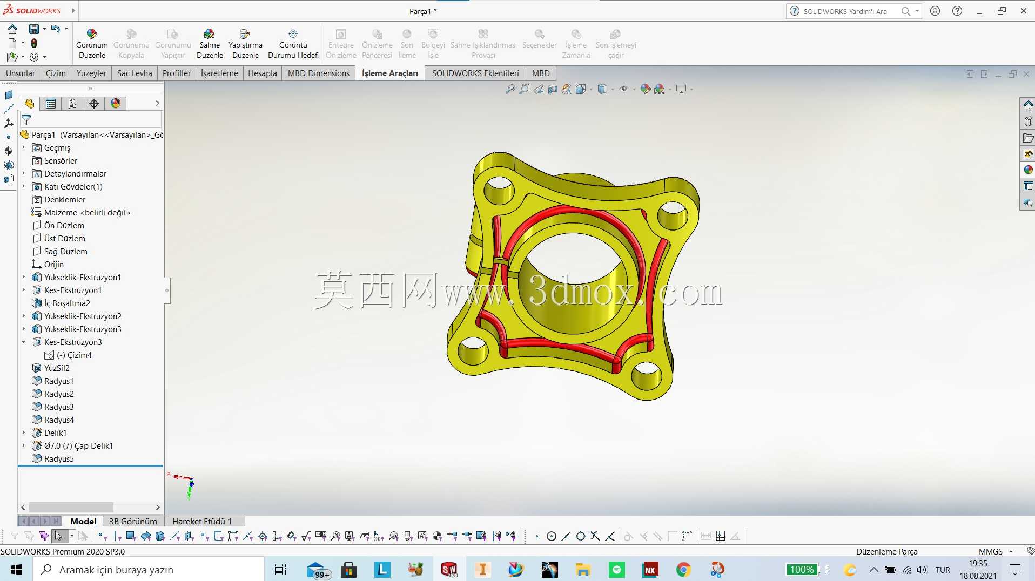Open SOLIDWORKS Eklentileri tab
Screen dimensions: 1035x581
(x=475, y=73)
